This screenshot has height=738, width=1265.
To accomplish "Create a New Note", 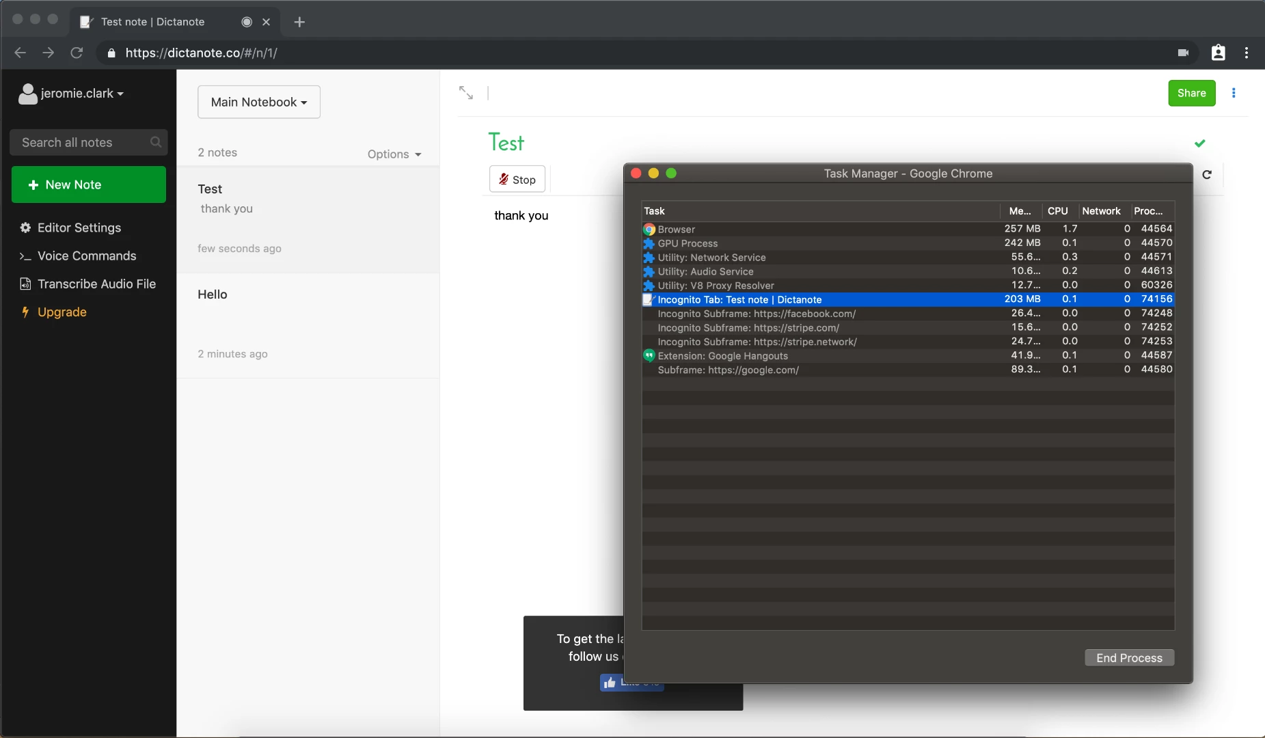I will pos(89,184).
